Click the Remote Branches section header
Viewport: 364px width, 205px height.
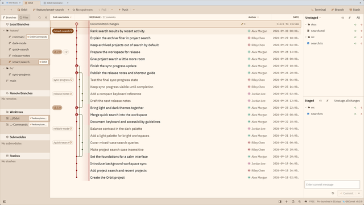tap(25, 93)
